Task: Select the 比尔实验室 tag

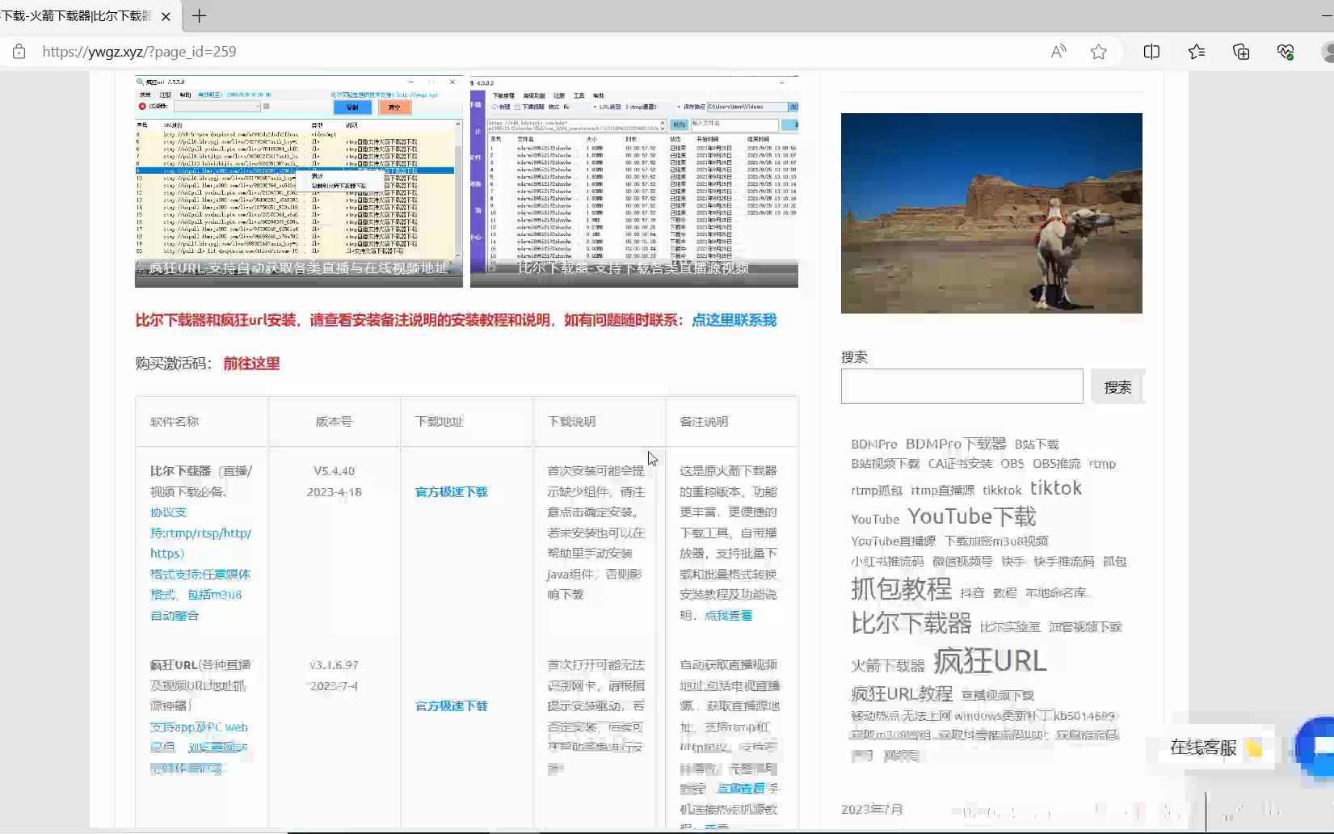Action: tap(1010, 627)
